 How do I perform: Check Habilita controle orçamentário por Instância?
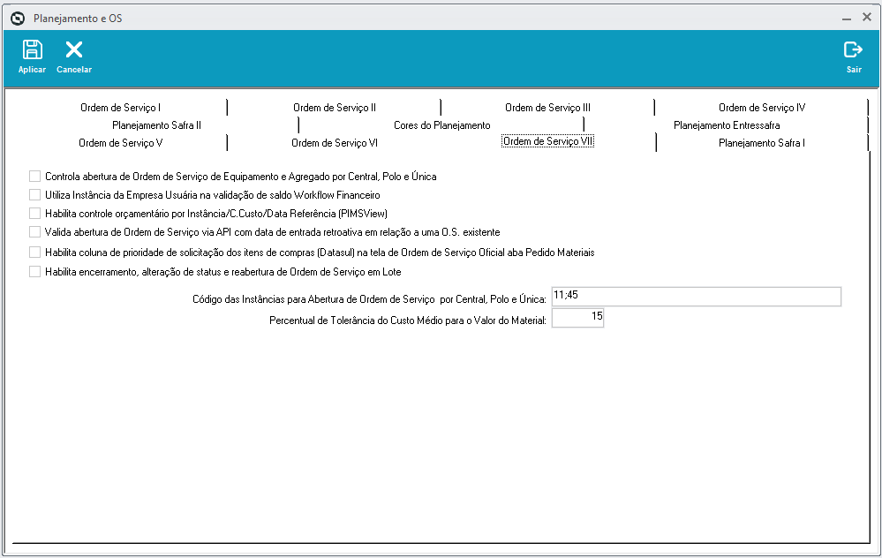35,214
